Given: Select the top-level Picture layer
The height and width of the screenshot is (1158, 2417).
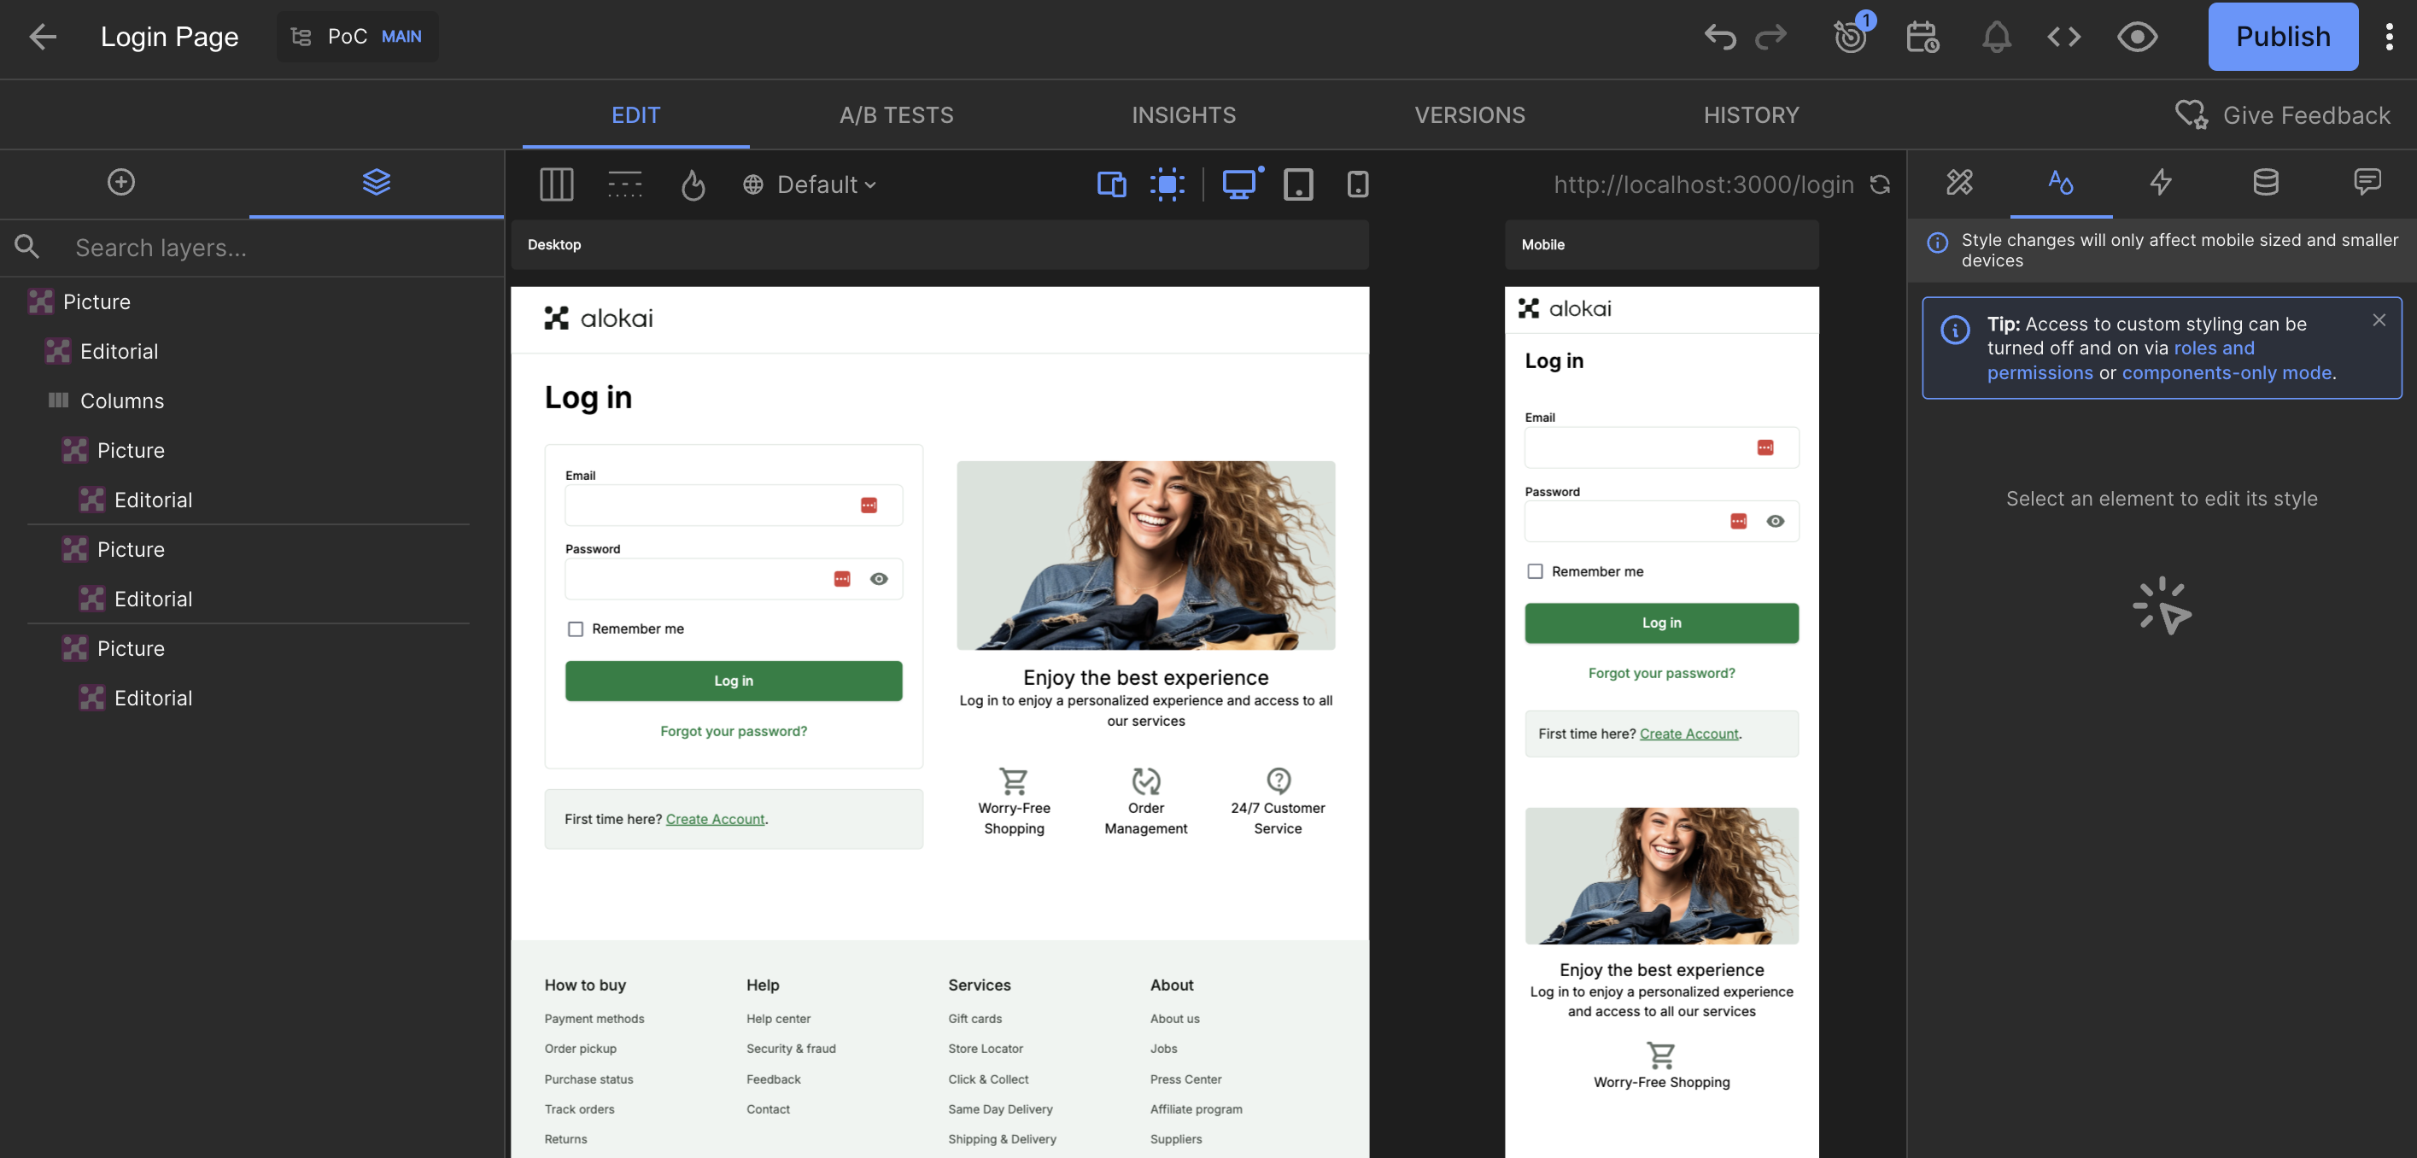Looking at the screenshot, I should point(97,302).
